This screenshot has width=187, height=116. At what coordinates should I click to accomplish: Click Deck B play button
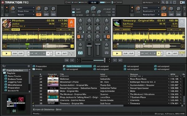click(117, 53)
